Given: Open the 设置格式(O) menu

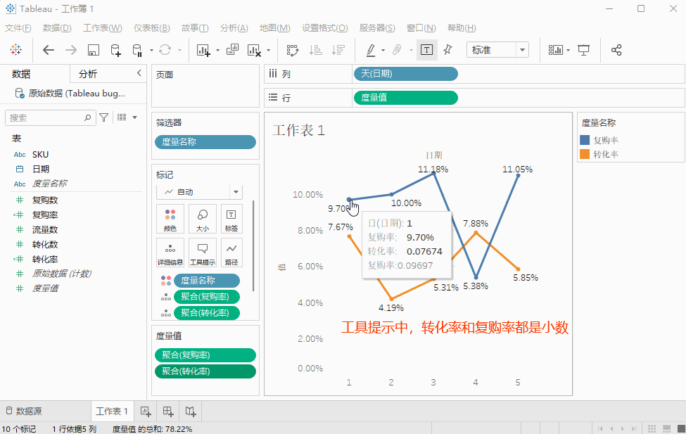Looking at the screenshot, I should (324, 28).
